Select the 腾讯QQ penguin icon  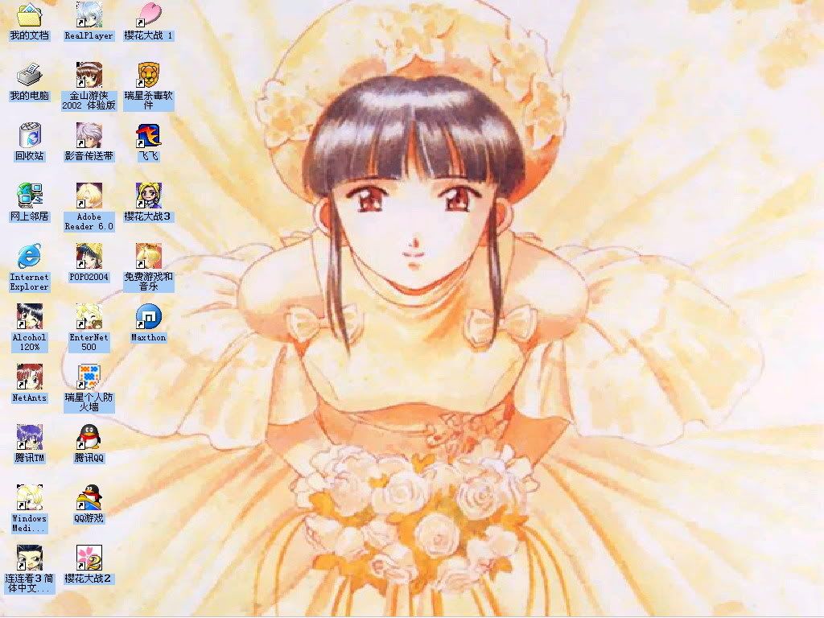[x=89, y=437]
